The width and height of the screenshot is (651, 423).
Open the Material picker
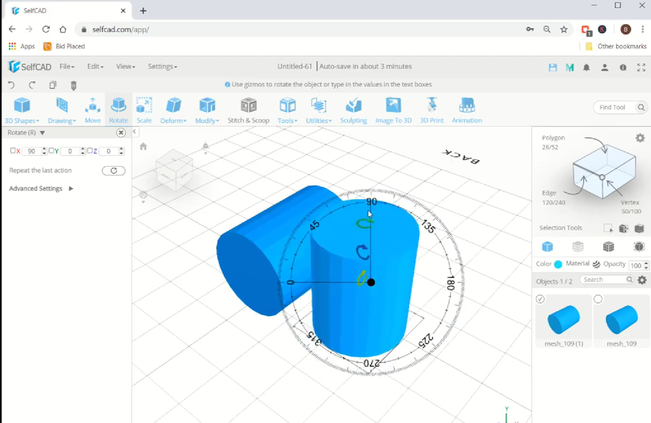(x=596, y=264)
